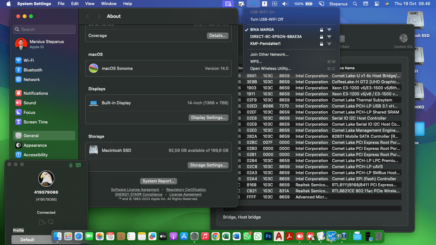The height and width of the screenshot is (245, 436).
Task: Open the Software License Agreement link
Action: [x=135, y=189]
